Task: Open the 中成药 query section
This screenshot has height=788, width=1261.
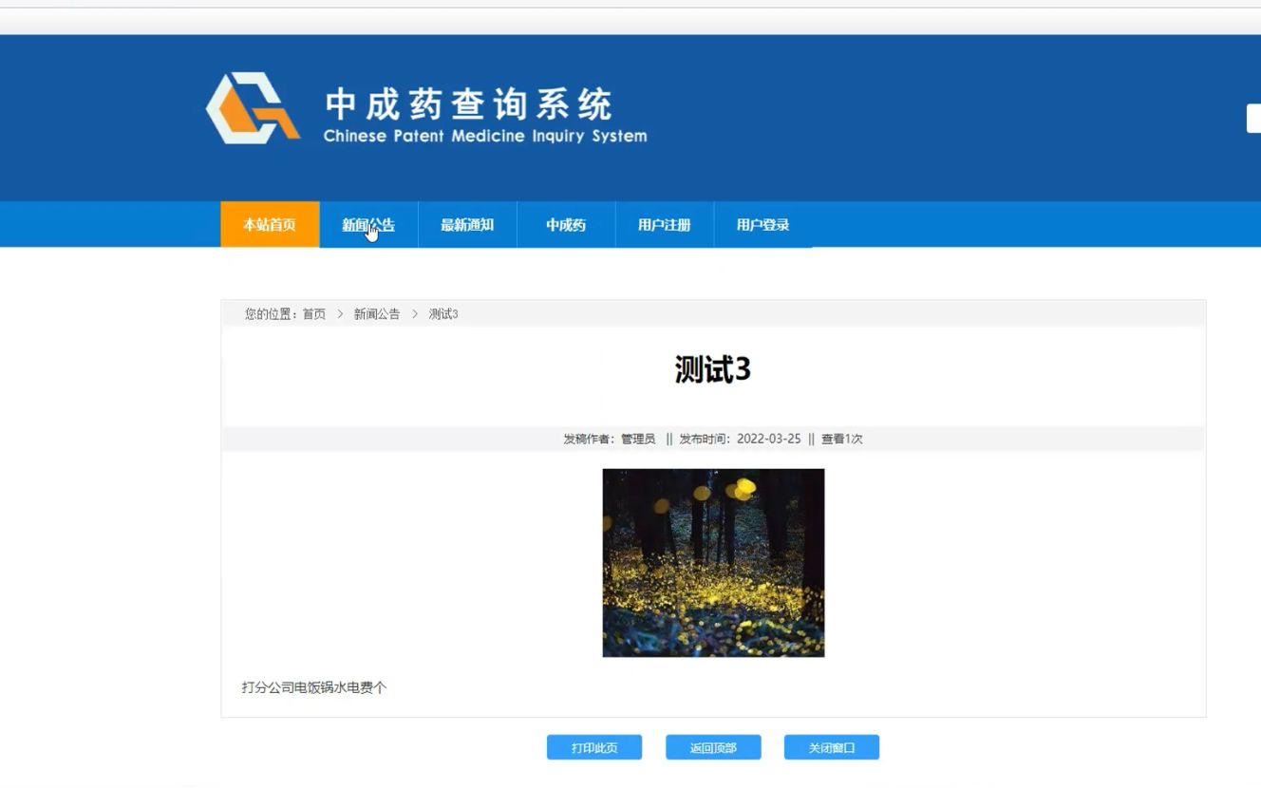Action: [x=565, y=224]
